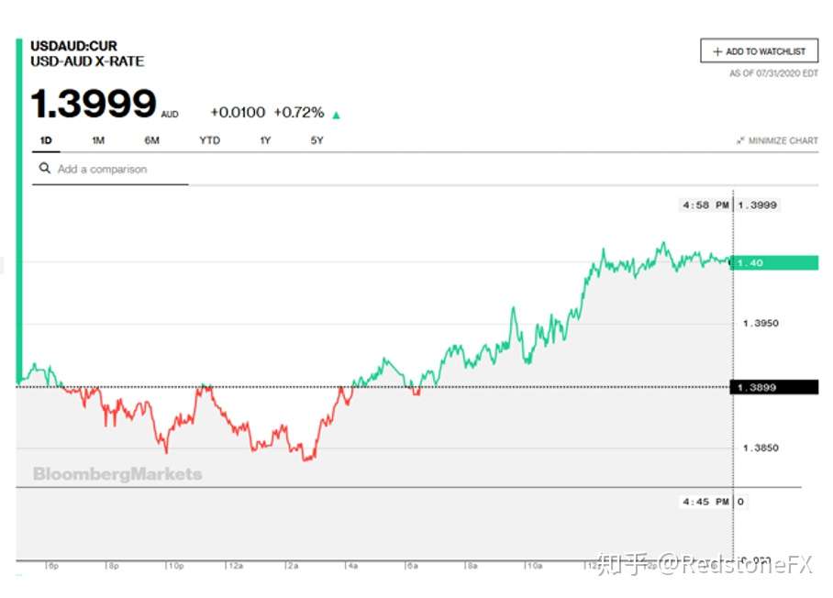Focus the Add a comparison field
This screenshot has height=598, width=833.
[x=110, y=170]
